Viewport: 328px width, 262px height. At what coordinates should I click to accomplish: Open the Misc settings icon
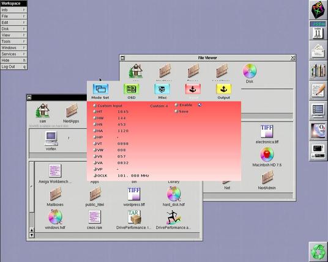[162, 89]
